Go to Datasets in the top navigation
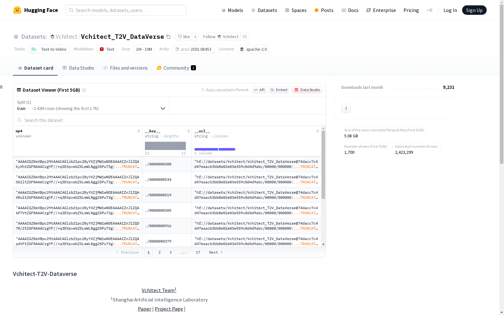504x315 pixels. (x=264, y=10)
